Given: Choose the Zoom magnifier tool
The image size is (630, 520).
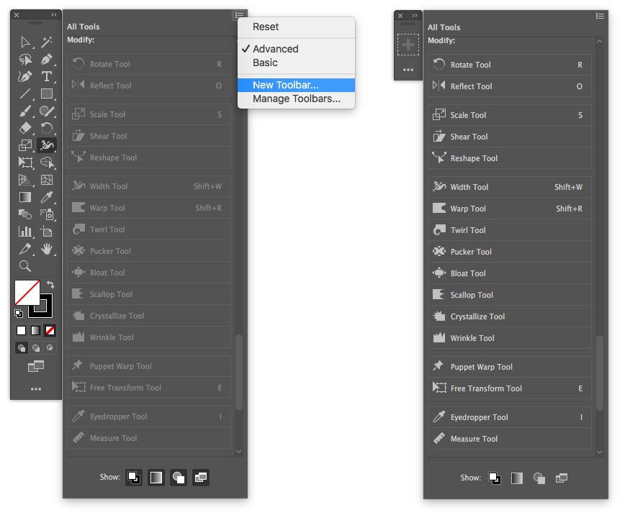Looking at the screenshot, I should coord(25,266).
